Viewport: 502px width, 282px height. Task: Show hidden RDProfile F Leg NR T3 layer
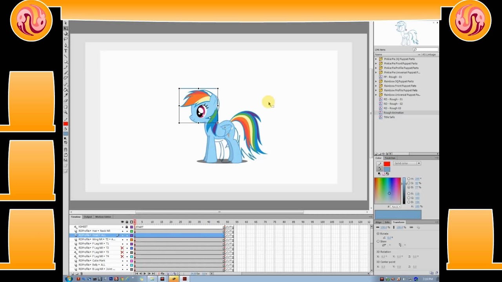[122, 252]
